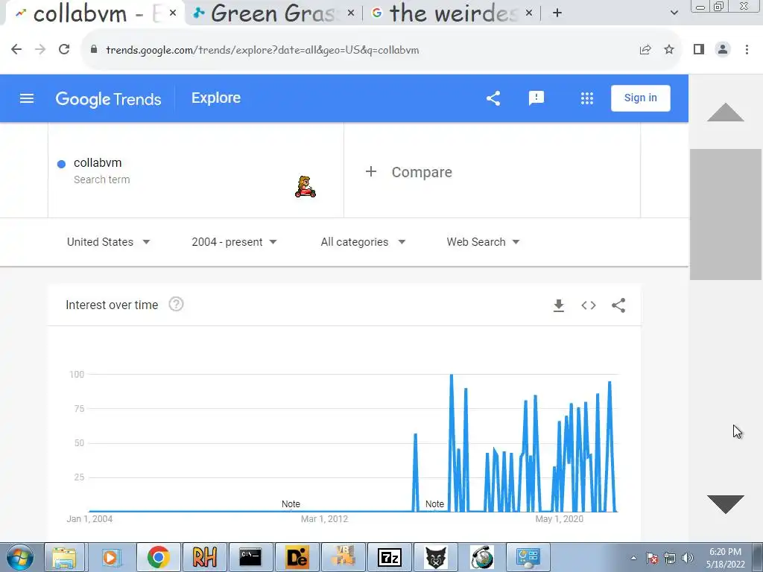763x572 pixels.
Task: Open the RH app on taskbar
Action: pos(204,557)
